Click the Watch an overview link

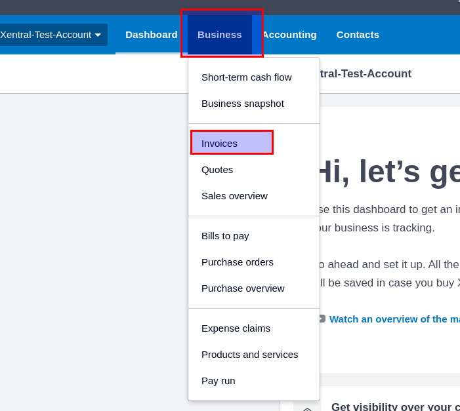394,319
